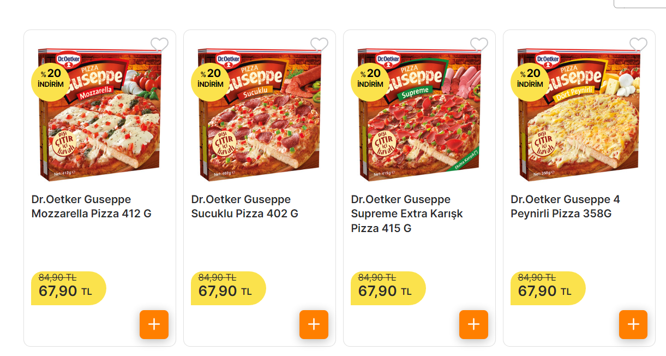This screenshot has width=666, height=356.
Task: Click heart icon on 4 Peynirli Pizza
Action: pyautogui.click(x=638, y=45)
